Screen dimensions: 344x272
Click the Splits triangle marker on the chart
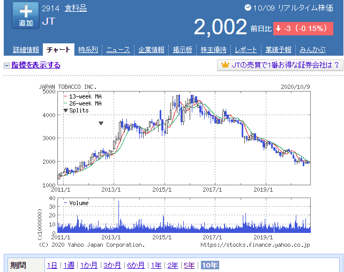click(x=101, y=123)
